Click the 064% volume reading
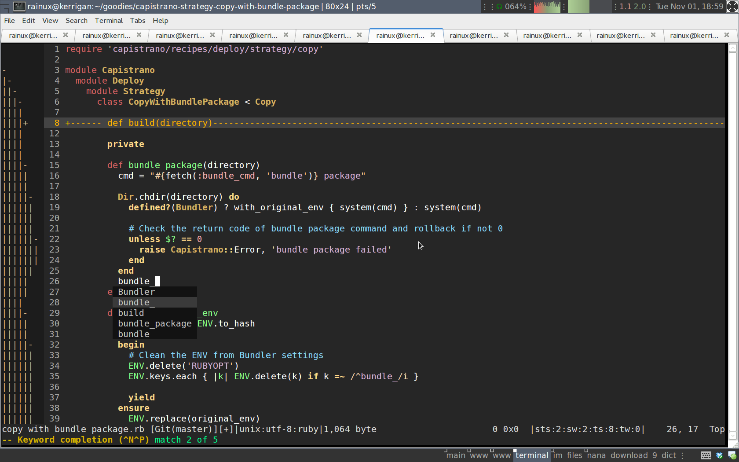 (x=515, y=7)
